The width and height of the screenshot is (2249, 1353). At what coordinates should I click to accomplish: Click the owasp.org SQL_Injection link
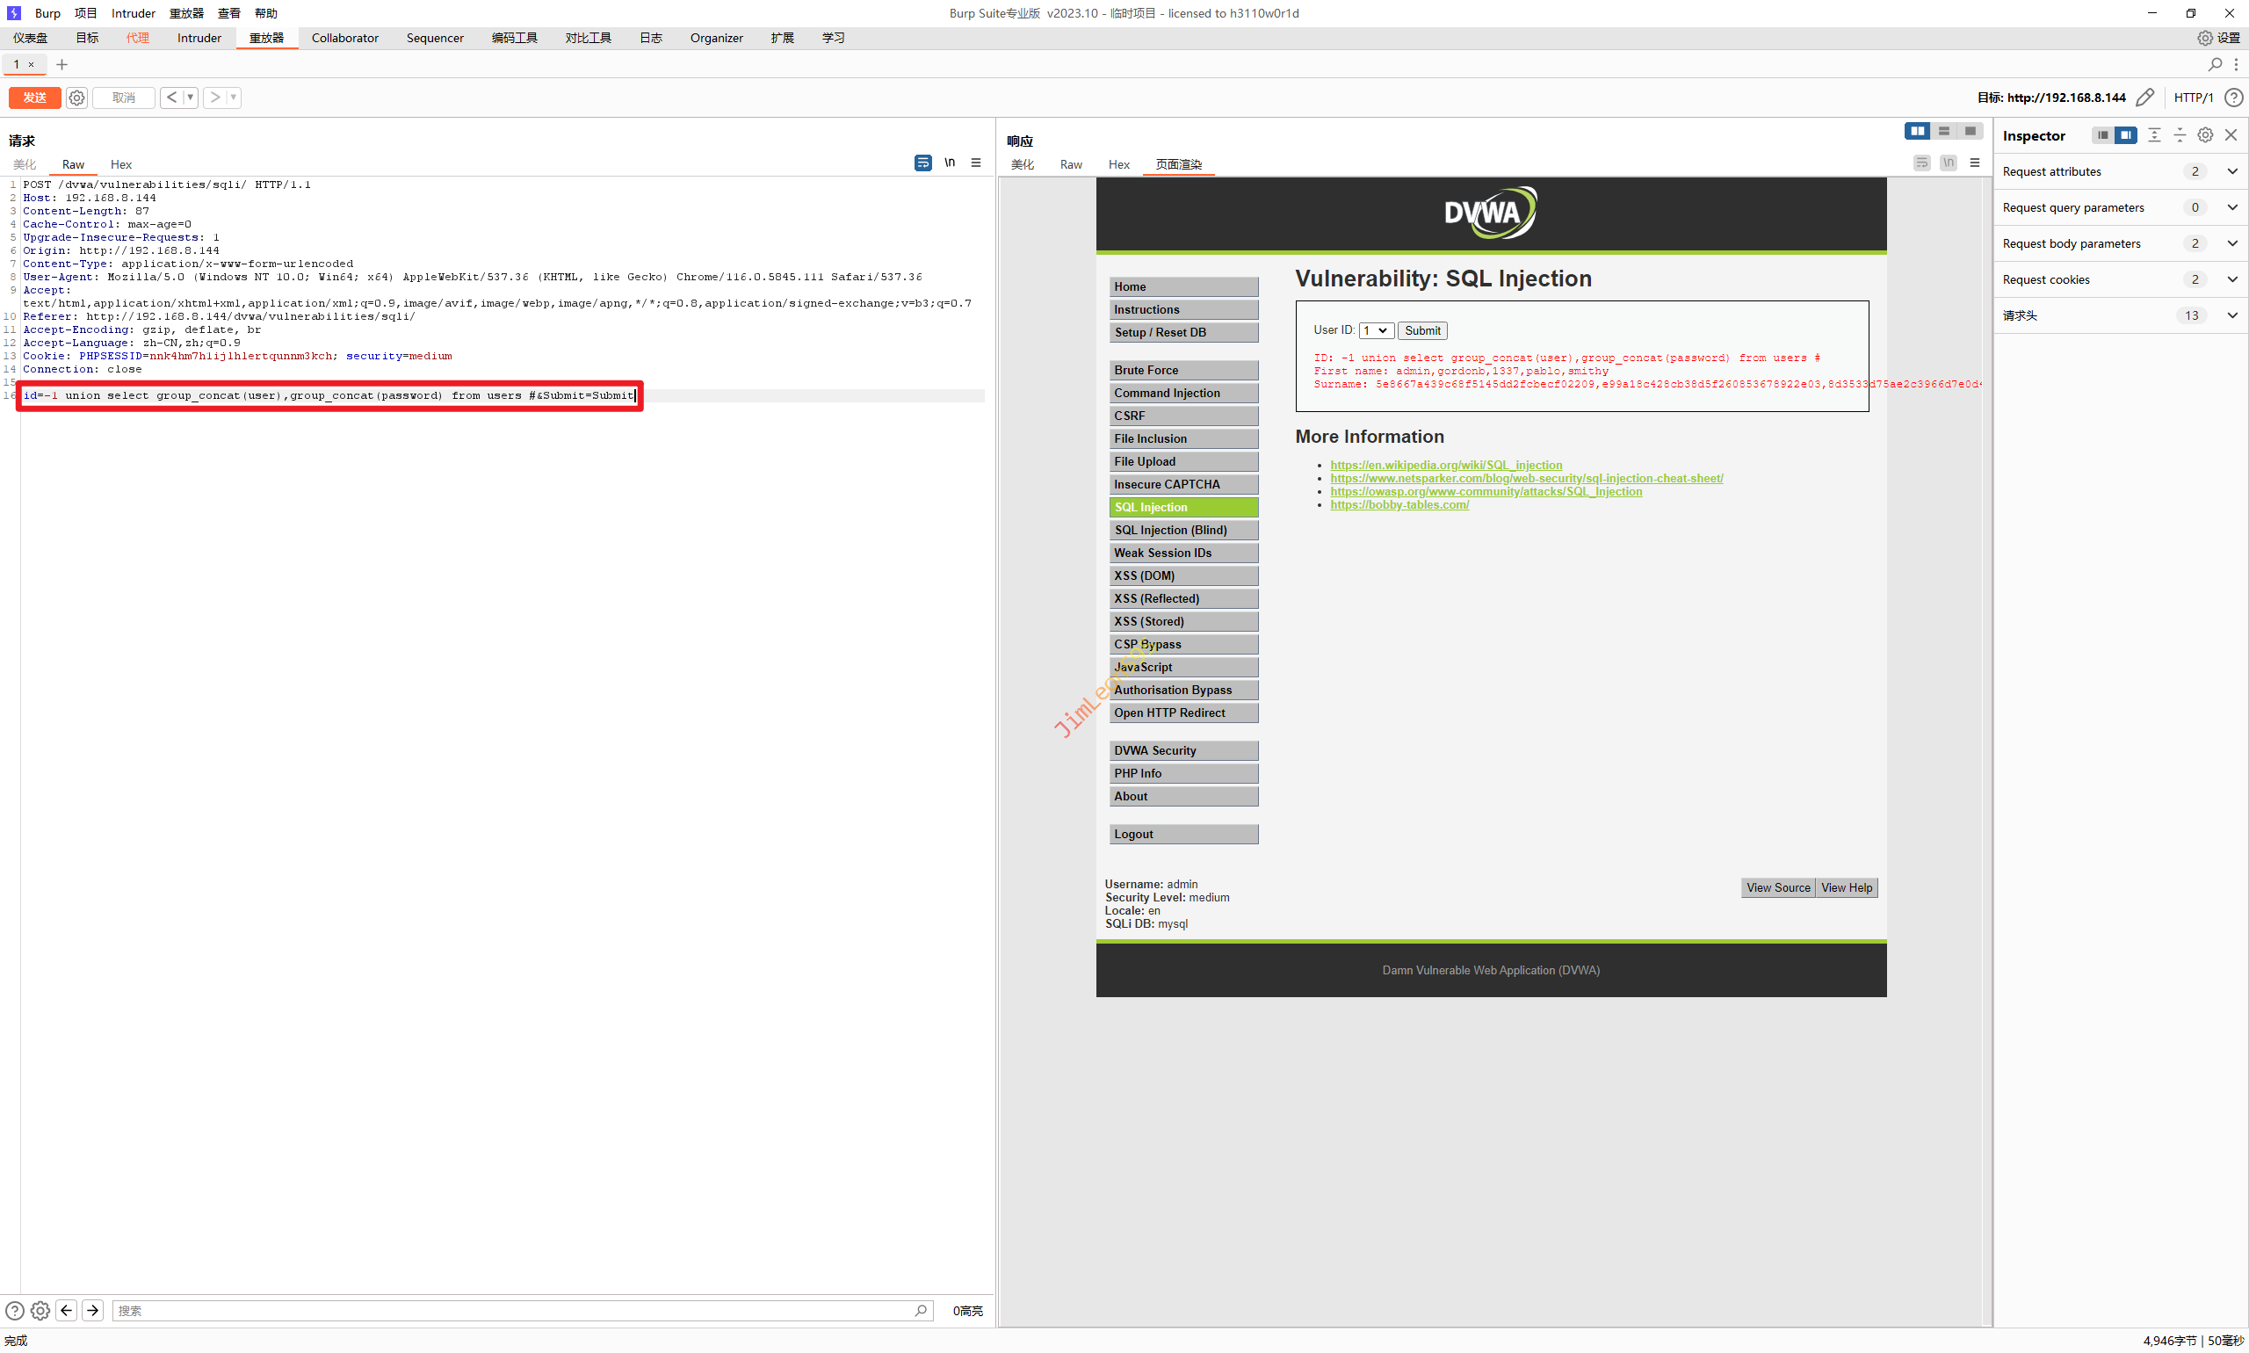click(x=1485, y=491)
